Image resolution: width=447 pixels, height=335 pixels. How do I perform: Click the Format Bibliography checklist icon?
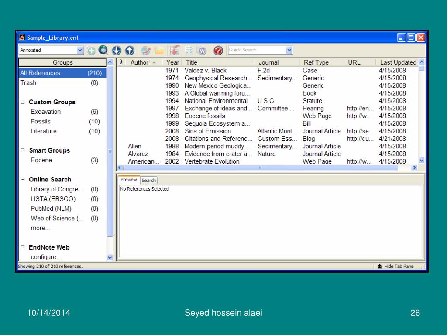click(189, 51)
